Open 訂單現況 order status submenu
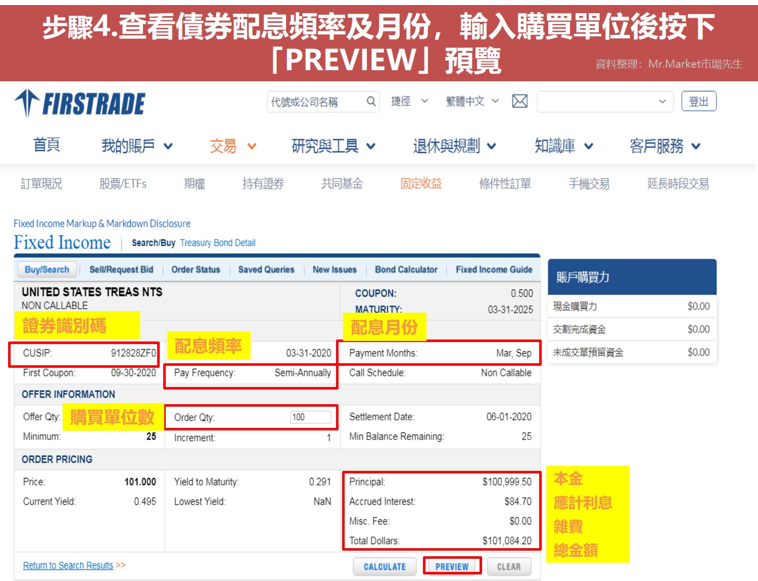This screenshot has width=758, height=581. pyautogui.click(x=41, y=184)
